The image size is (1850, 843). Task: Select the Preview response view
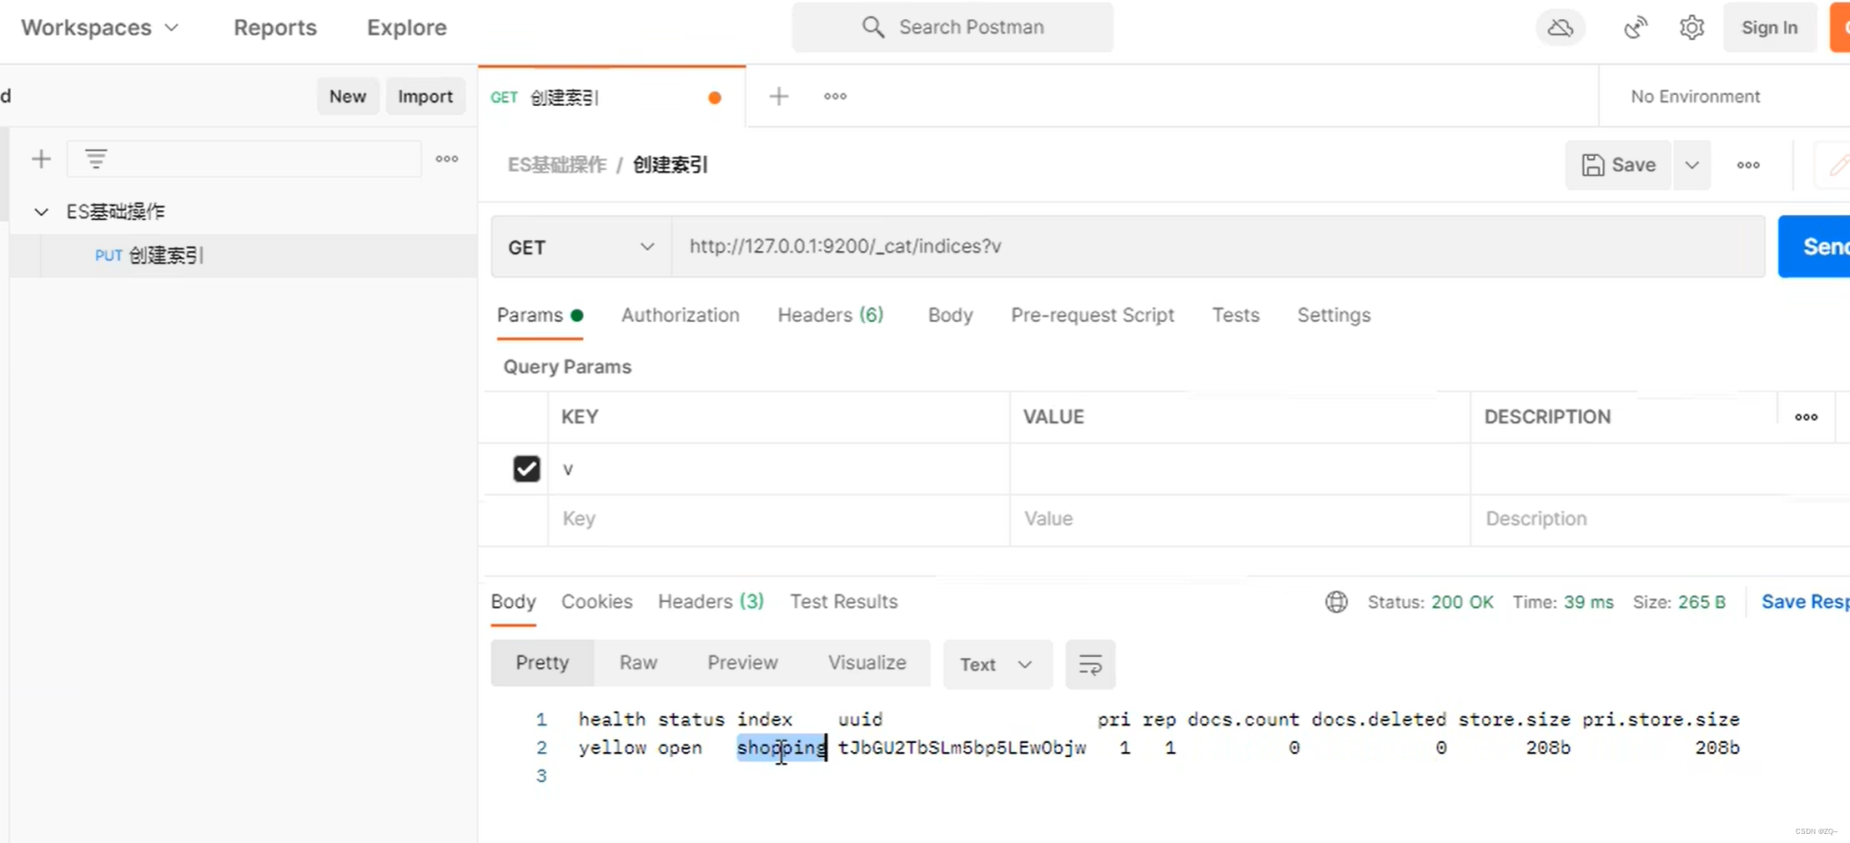(x=742, y=663)
